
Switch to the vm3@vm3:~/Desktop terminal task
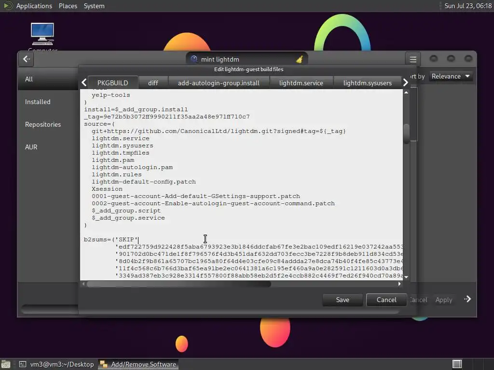pyautogui.click(x=57, y=364)
